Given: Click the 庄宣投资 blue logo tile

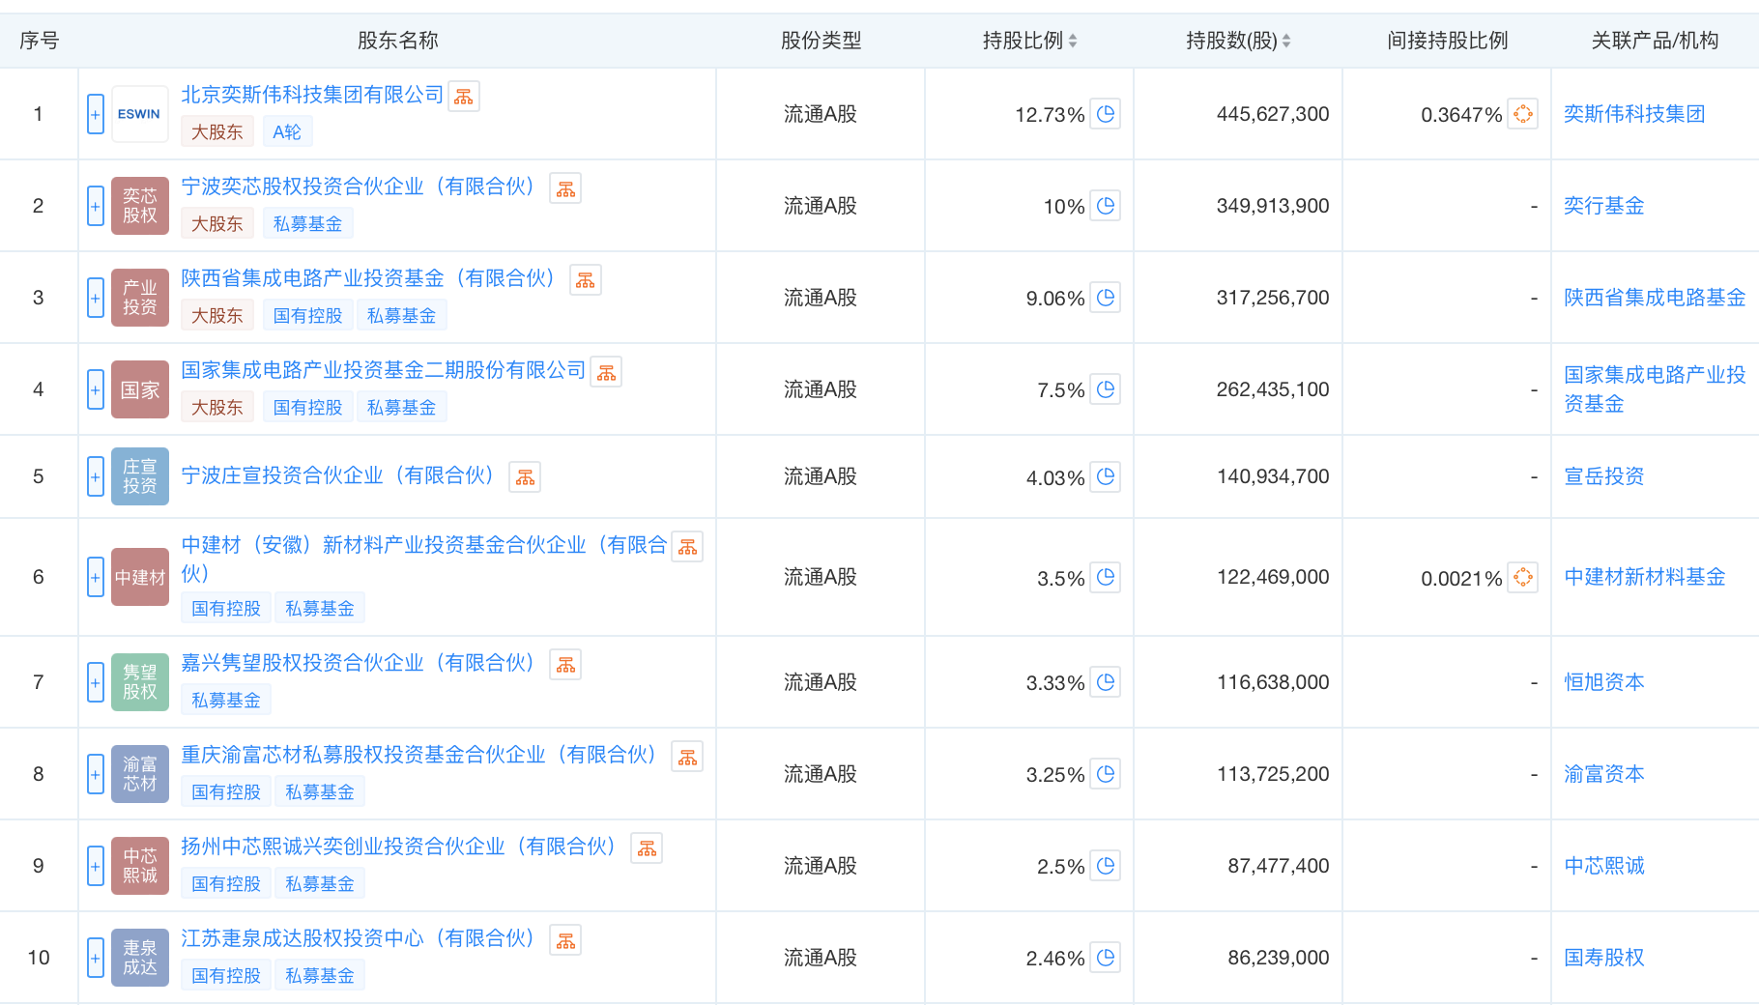Looking at the screenshot, I should (x=140, y=476).
